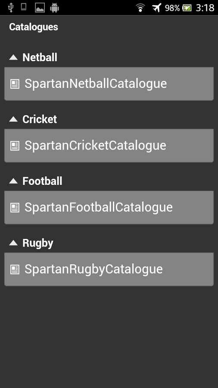218x388 pixels.
Task: Open the SpartanNetballCatalogue entry
Action: [x=109, y=84]
